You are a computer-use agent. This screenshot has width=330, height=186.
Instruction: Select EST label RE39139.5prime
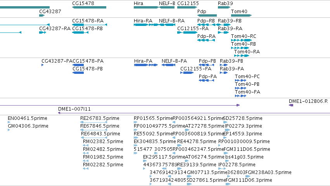[x=197, y=165]
